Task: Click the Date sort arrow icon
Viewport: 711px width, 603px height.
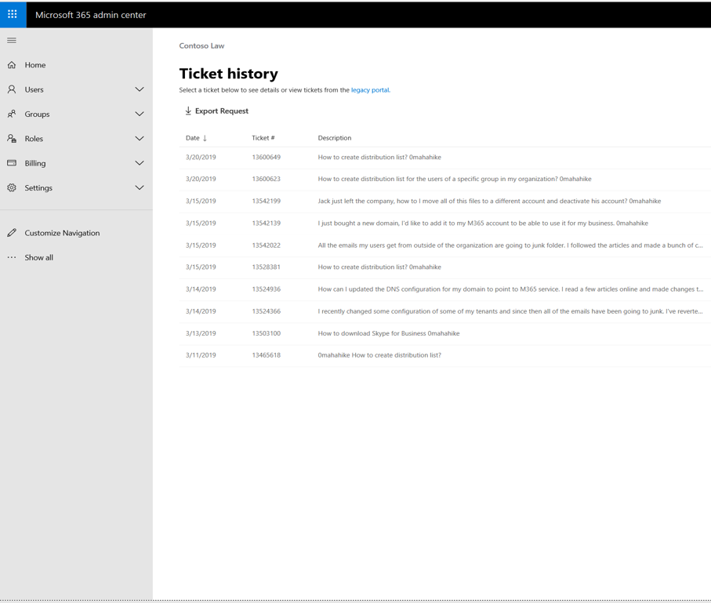Action: point(205,138)
